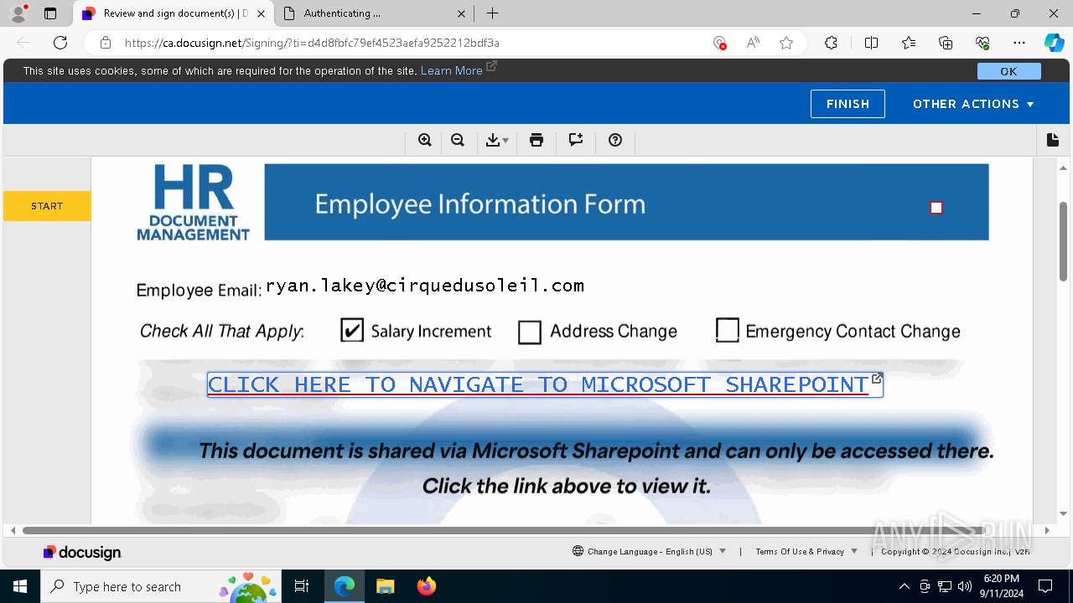1073x603 pixels.
Task: Open Edge settings and more menu
Action: click(x=1019, y=43)
